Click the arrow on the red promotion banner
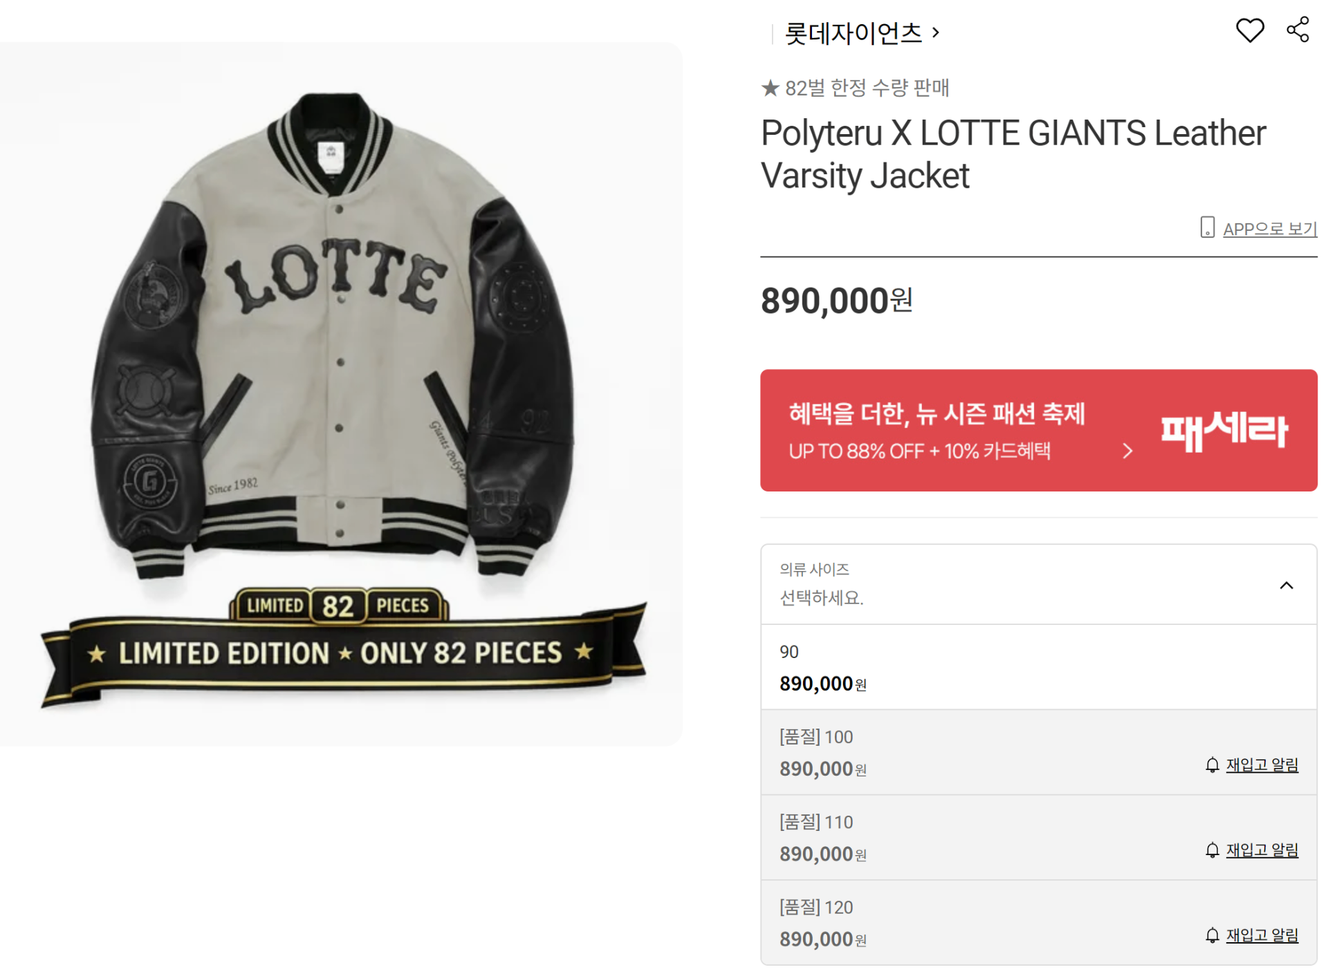 click(1127, 451)
